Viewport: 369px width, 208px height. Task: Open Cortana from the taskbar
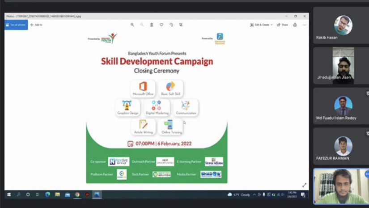coord(28,195)
